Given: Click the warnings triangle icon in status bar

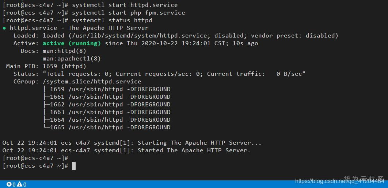Looking at the screenshot, I should point(19,184).
